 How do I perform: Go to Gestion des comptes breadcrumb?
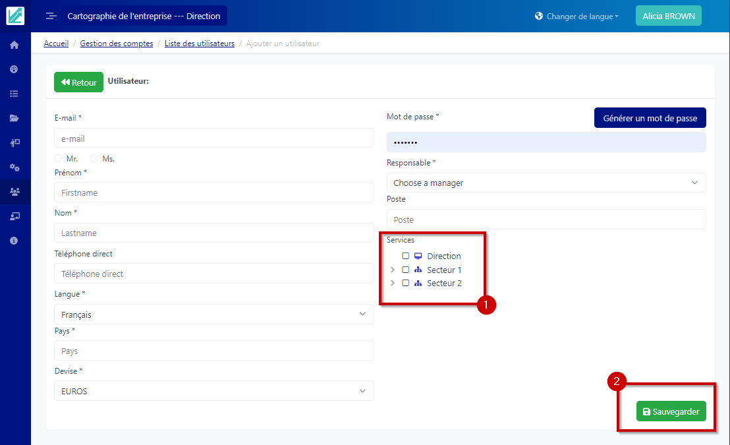coord(117,44)
